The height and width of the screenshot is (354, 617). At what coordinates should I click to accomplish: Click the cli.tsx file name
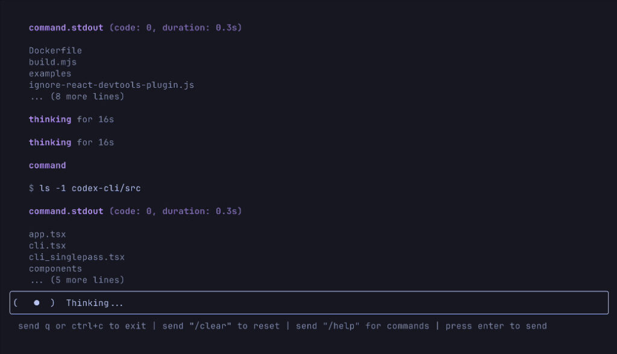click(48, 246)
